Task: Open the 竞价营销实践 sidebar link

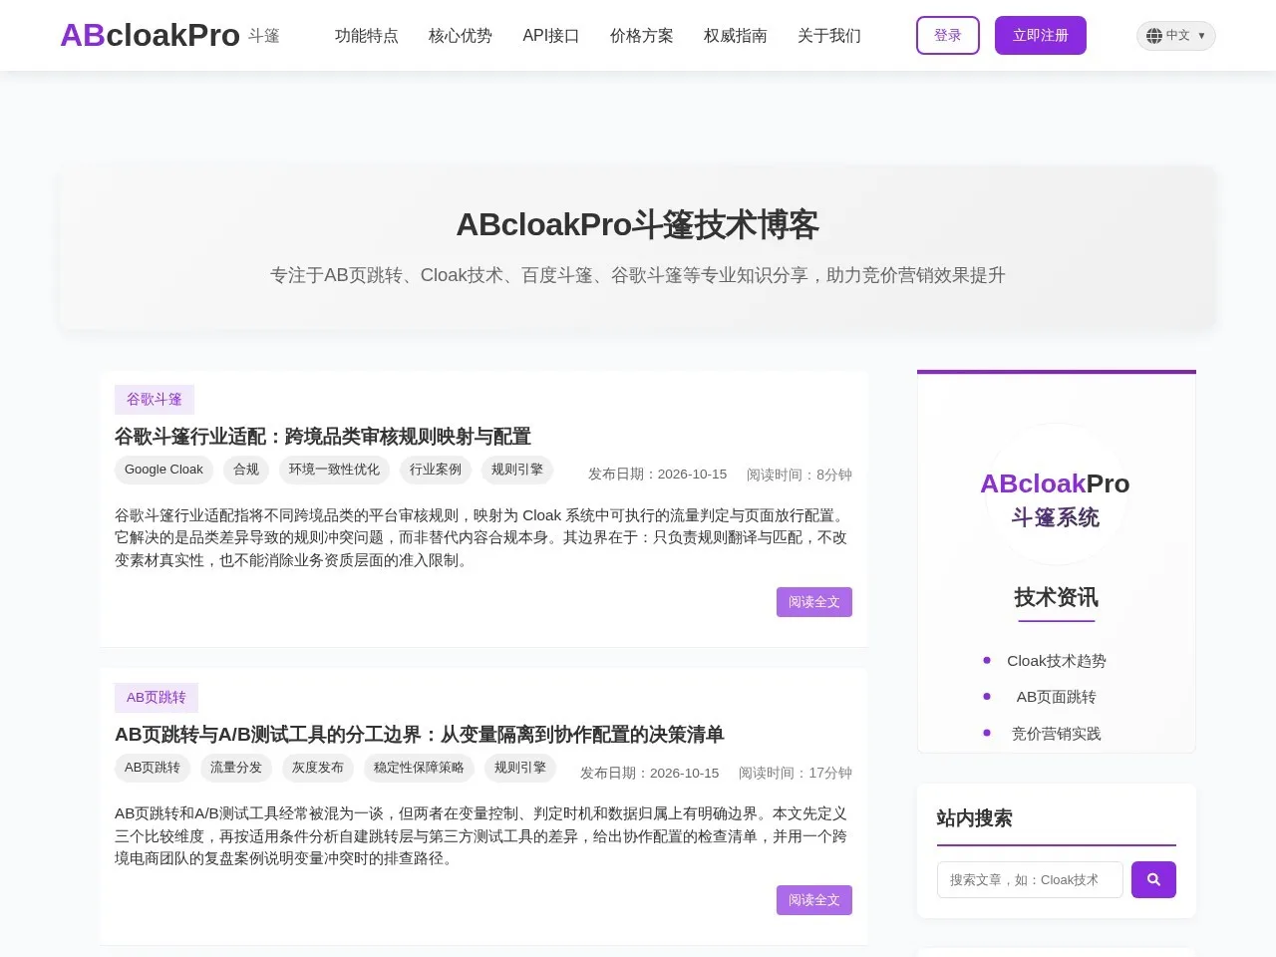Action: click(1057, 734)
